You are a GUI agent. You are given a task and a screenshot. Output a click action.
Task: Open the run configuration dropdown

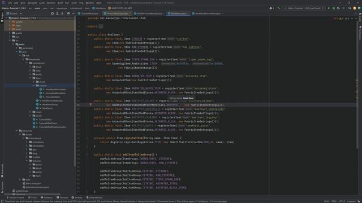pos(304,8)
